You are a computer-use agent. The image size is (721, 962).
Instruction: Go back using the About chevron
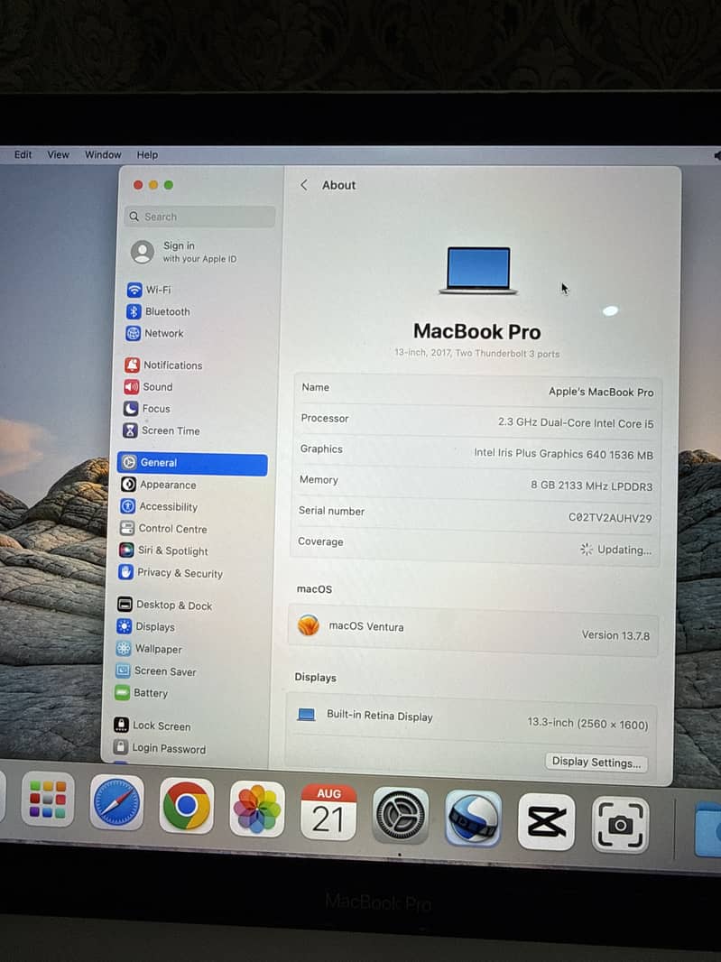coord(304,185)
